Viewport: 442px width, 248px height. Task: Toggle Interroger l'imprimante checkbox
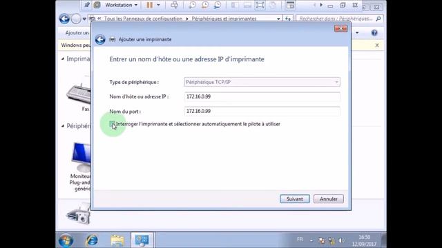tap(112, 124)
